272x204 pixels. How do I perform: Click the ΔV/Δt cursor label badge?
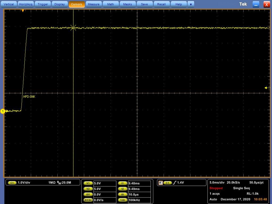[x=88, y=200]
